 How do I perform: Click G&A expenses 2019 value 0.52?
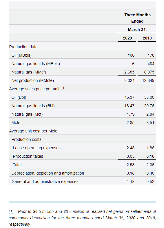click(150, 182)
